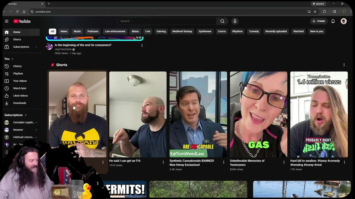Select the Live filter chip
This screenshot has height=199, width=355.
pyautogui.click(x=148, y=32)
